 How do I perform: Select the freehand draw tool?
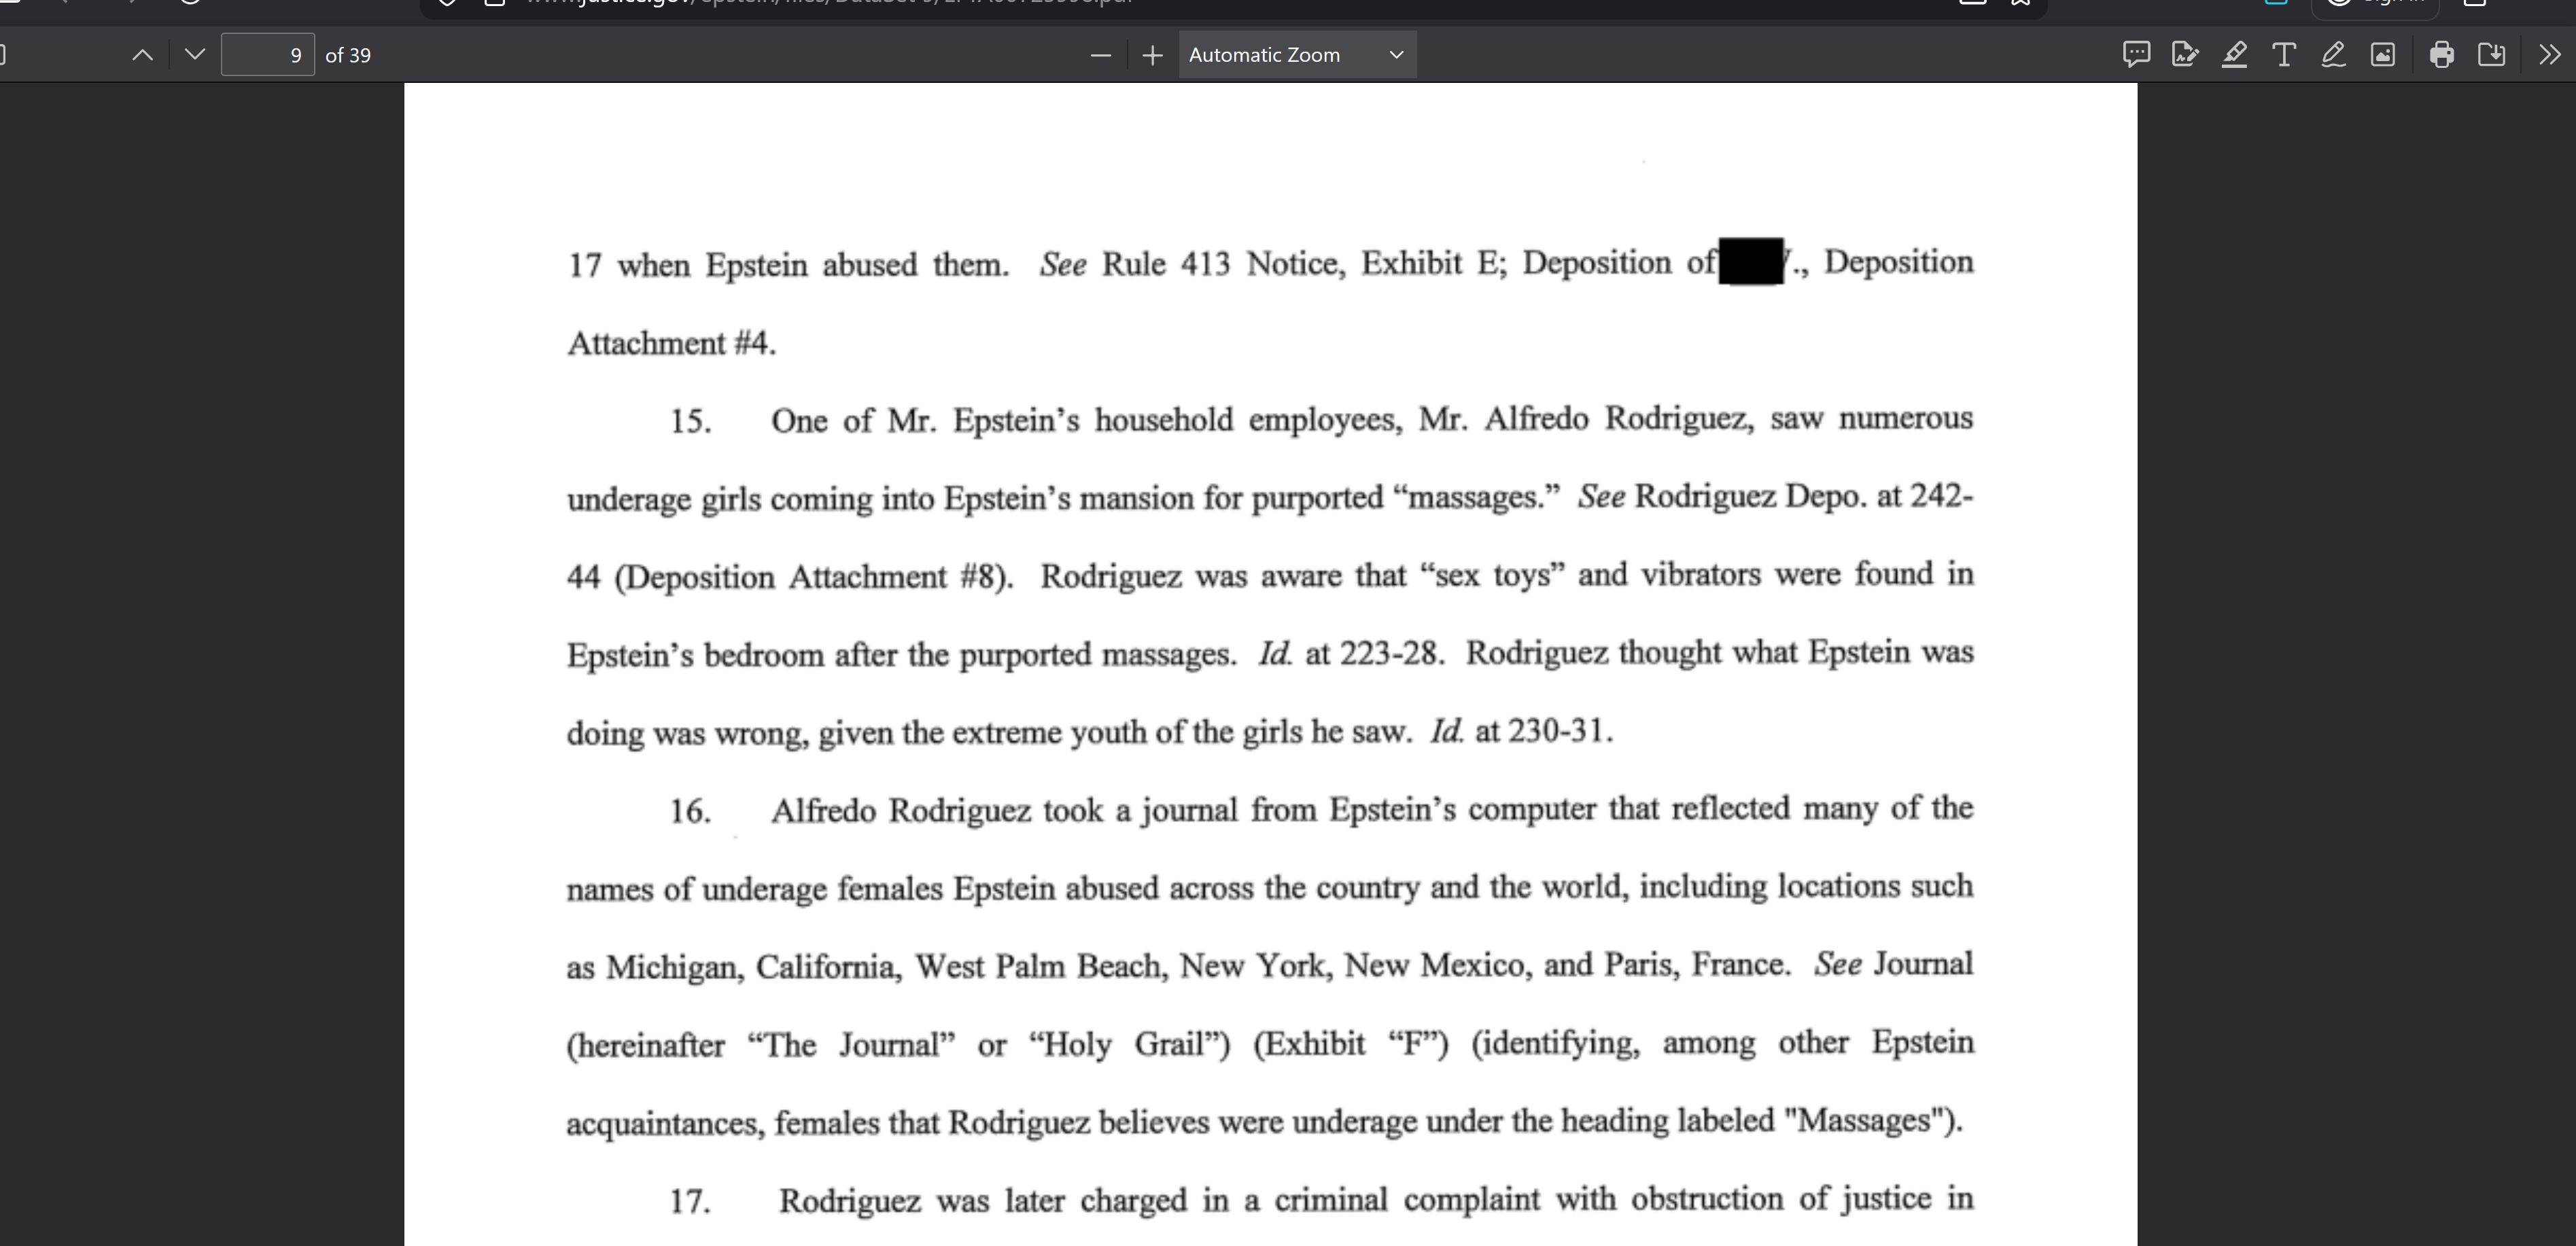click(2333, 54)
